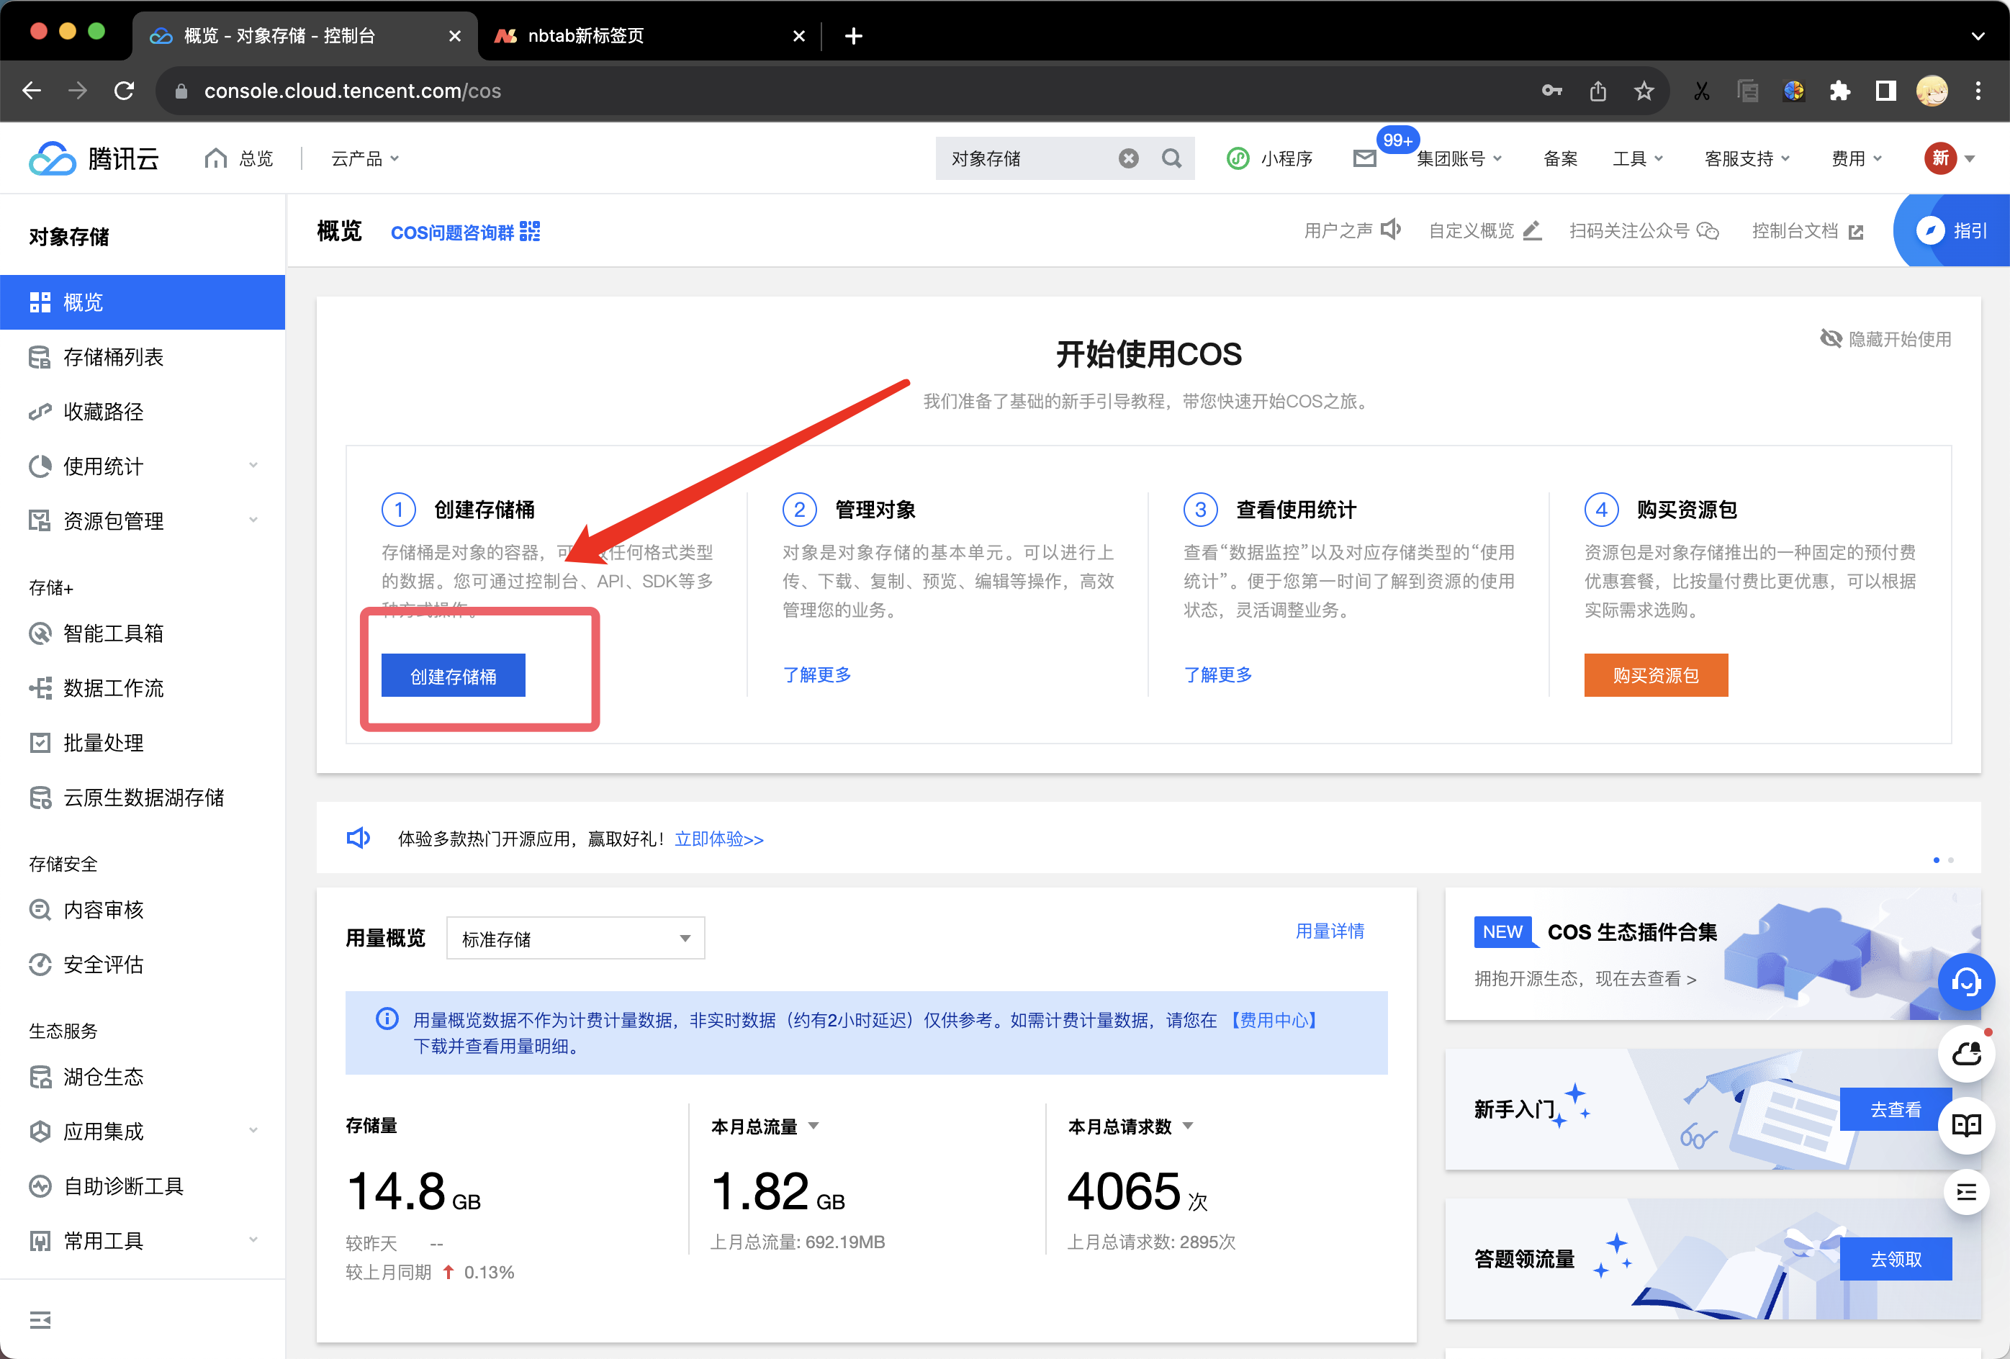This screenshot has width=2010, height=1359.
Task: Click 去查看 on 新手入门 card
Action: tap(1895, 1109)
